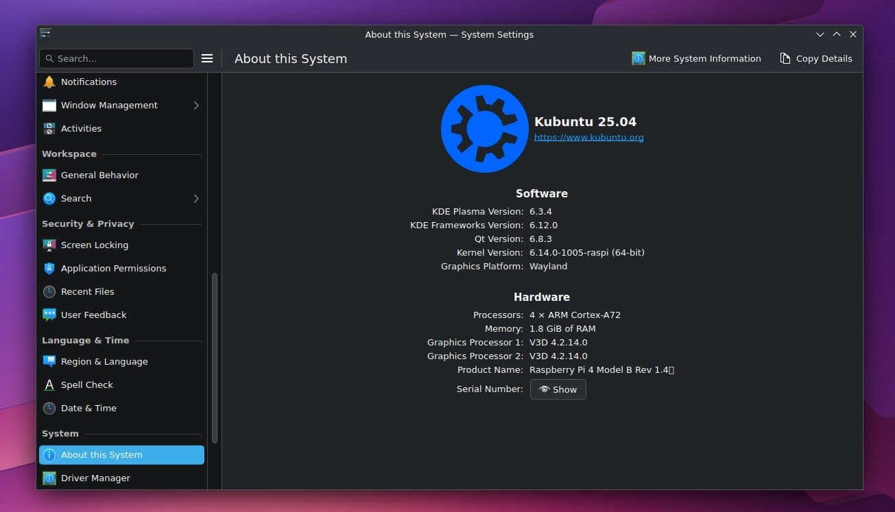The height and width of the screenshot is (512, 895).
Task: Click the copy icon next to Product Name
Action: coord(673,369)
